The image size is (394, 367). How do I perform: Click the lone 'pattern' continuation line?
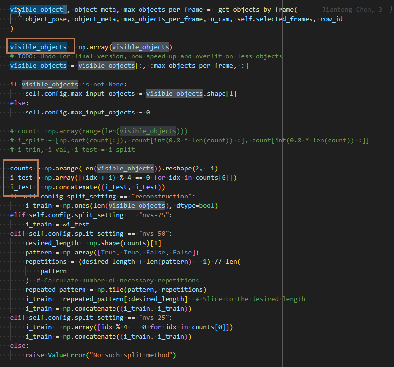pos(54,271)
